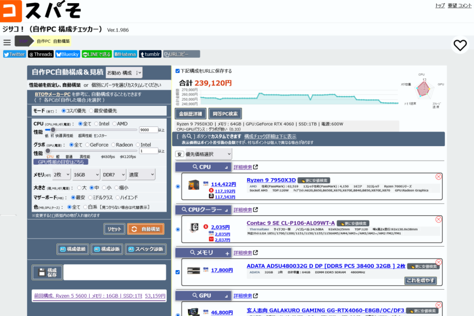Share via Bluesky button
The width and height of the screenshot is (474, 316).
(68, 54)
